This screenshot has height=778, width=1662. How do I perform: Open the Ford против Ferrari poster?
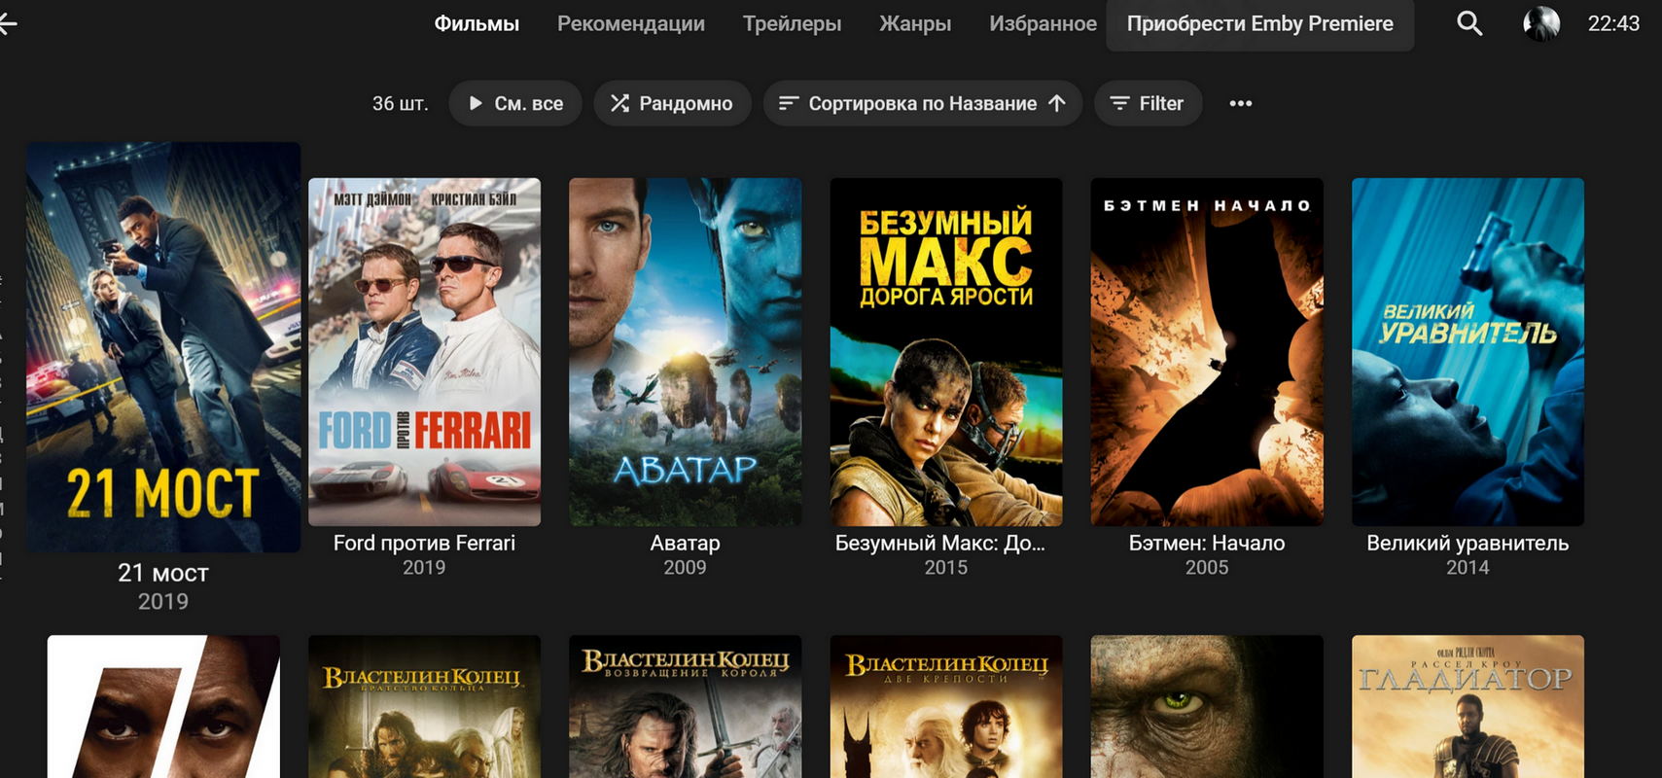424,351
